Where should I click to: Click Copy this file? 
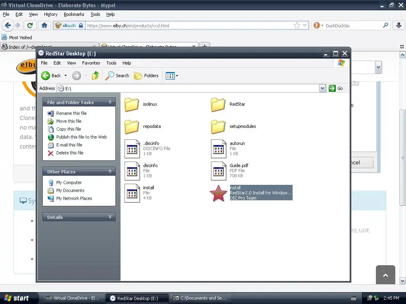tap(69, 129)
